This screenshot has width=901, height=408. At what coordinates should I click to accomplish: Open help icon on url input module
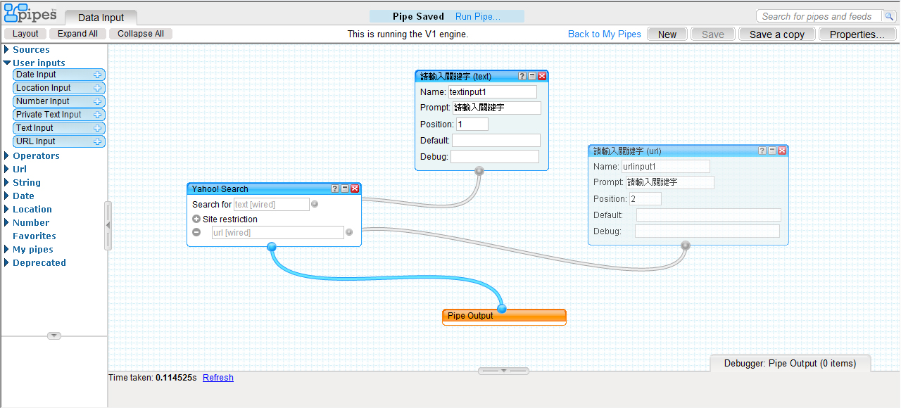coord(762,151)
